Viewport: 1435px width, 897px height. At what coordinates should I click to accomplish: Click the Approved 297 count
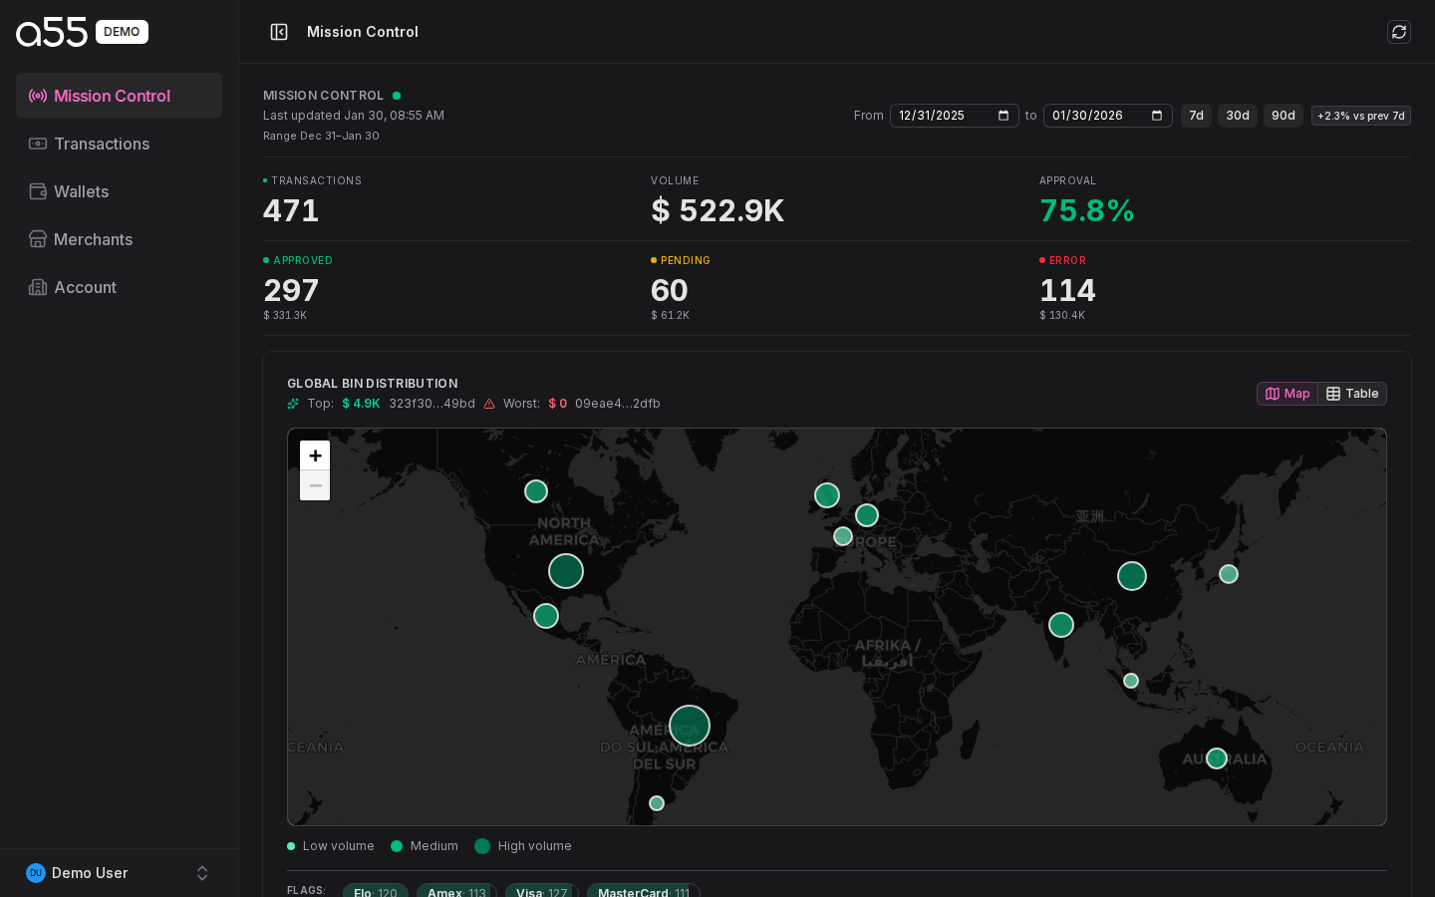tap(291, 290)
